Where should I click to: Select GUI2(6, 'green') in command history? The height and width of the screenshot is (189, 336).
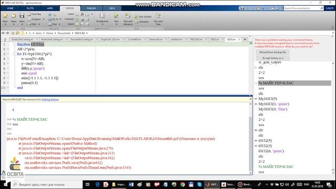coord(271,151)
